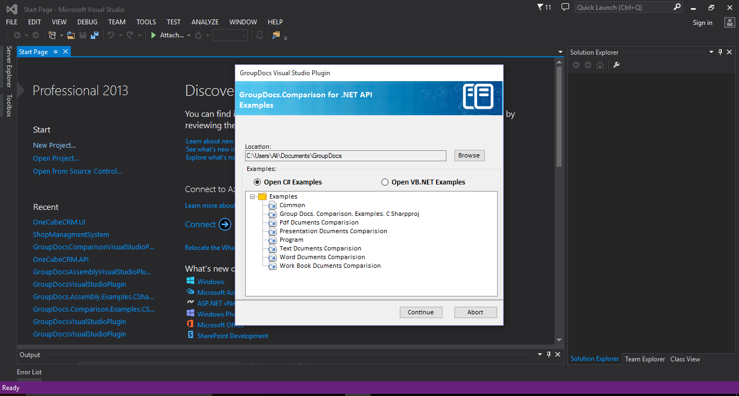Open the toolbar options overflow arrow
This screenshot has width=739, height=396.
pyautogui.click(x=286, y=38)
